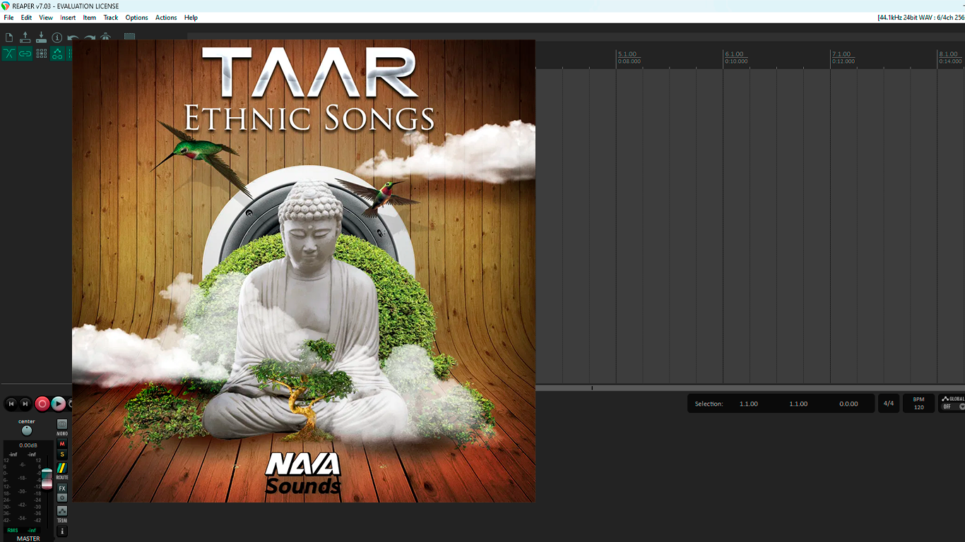
Task: Click selection length field 0.0.00
Action: 848,404
